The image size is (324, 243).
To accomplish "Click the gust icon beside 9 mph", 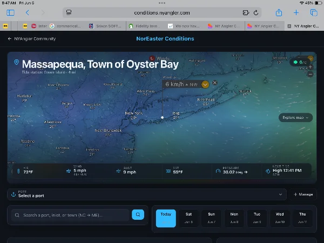I will tap(118, 171).
